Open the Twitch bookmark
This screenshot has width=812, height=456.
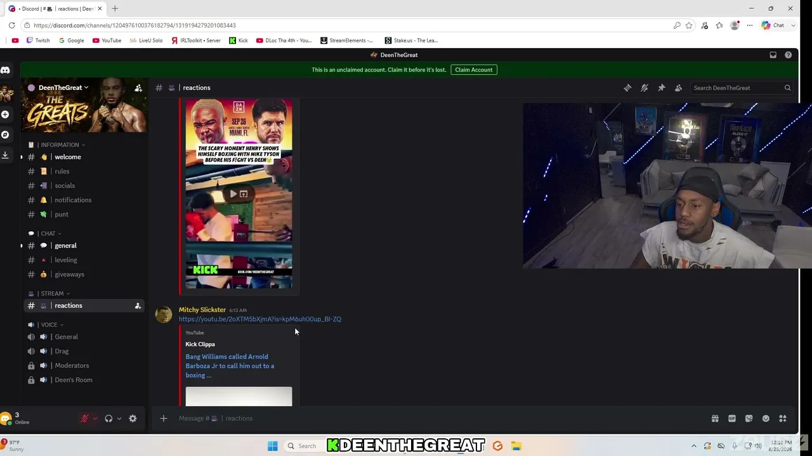pyautogui.click(x=38, y=41)
